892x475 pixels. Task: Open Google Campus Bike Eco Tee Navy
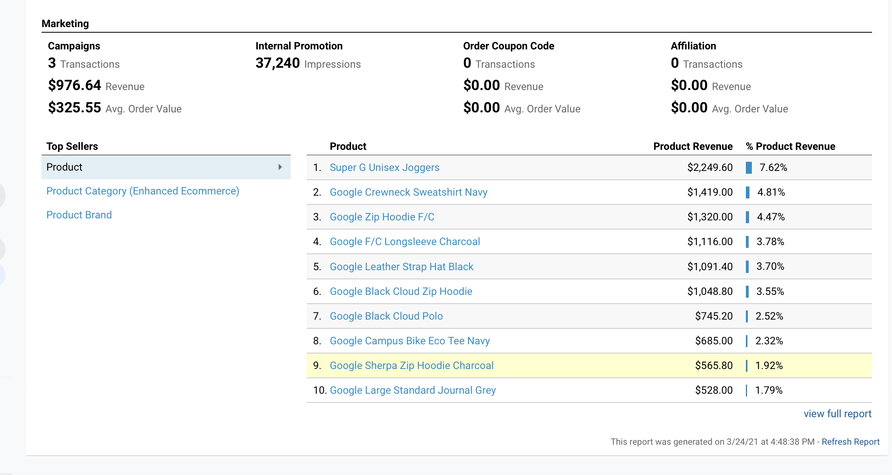[x=410, y=341]
